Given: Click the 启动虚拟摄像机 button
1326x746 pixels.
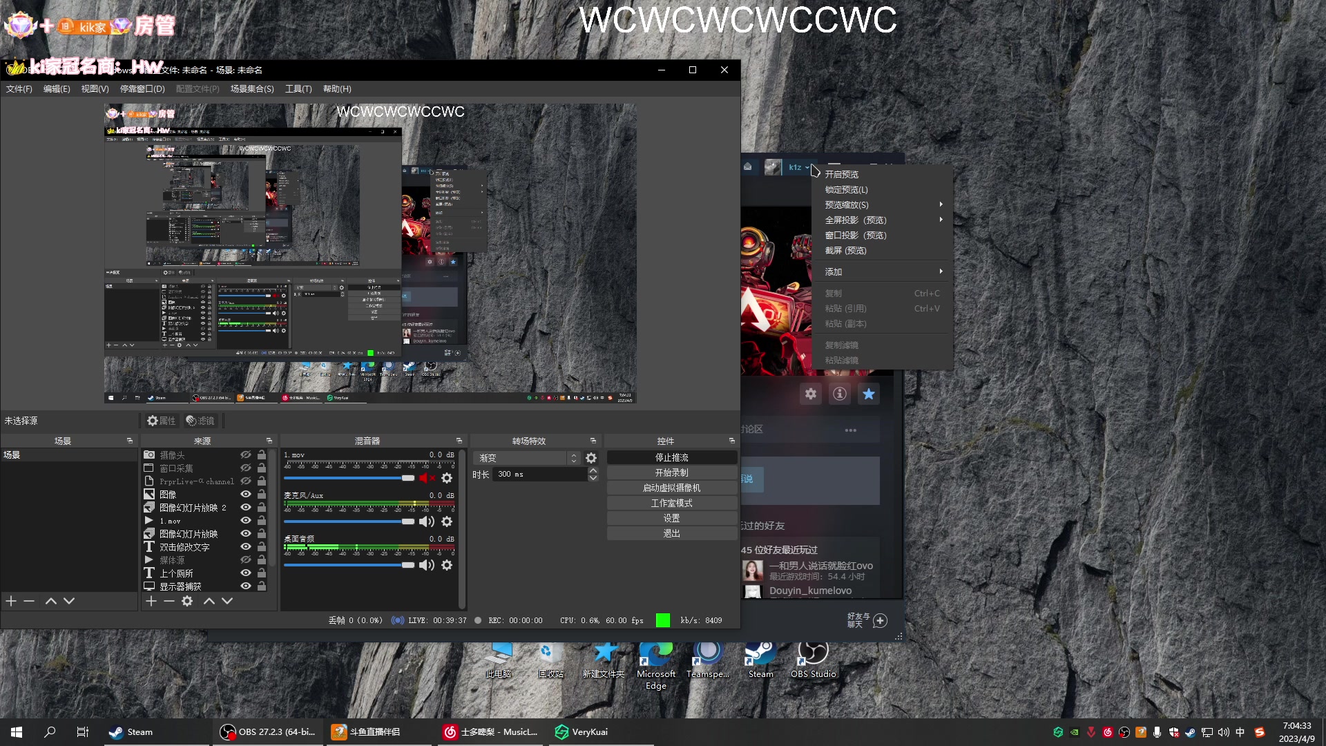Looking at the screenshot, I should [672, 488].
